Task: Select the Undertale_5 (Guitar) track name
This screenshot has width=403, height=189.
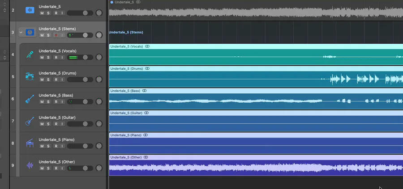Action: click(x=57, y=118)
